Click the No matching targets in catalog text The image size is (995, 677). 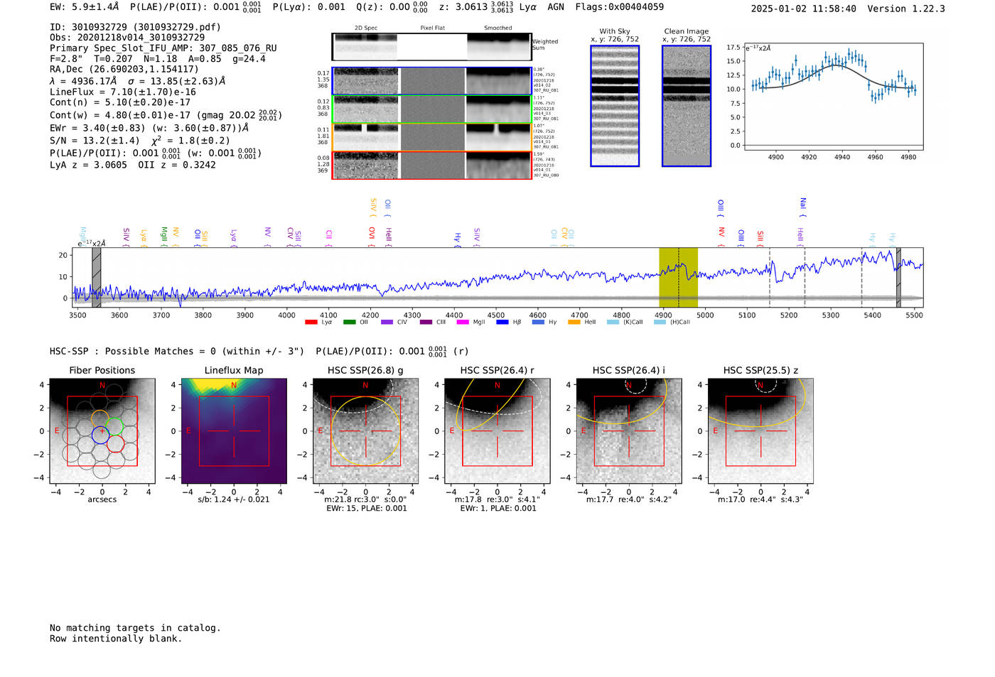pyautogui.click(x=135, y=628)
